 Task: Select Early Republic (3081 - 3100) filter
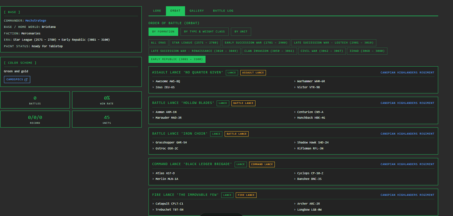click(177, 59)
